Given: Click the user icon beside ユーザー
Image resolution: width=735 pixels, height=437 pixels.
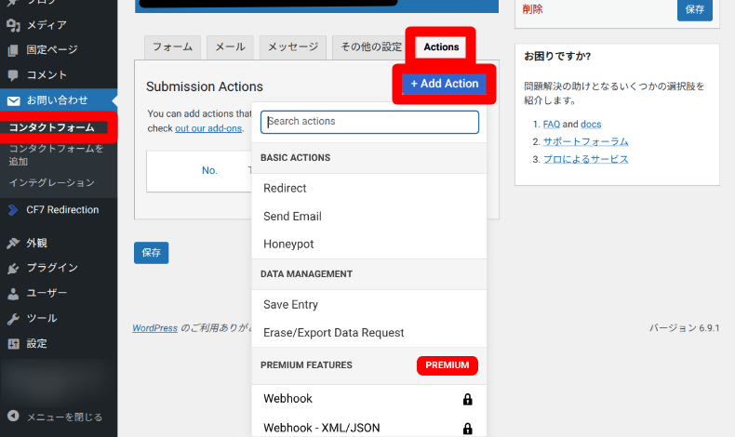Looking at the screenshot, I should coord(14,293).
